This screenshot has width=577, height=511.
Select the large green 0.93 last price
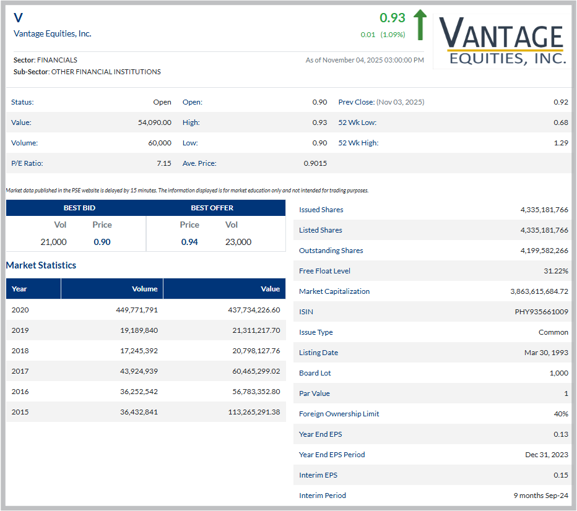point(392,18)
